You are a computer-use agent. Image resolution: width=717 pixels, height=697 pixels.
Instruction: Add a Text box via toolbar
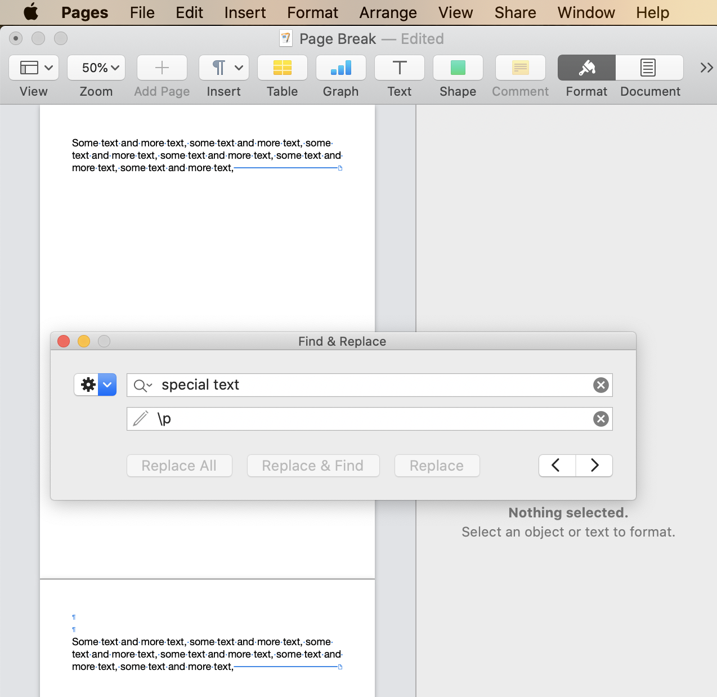[399, 68]
